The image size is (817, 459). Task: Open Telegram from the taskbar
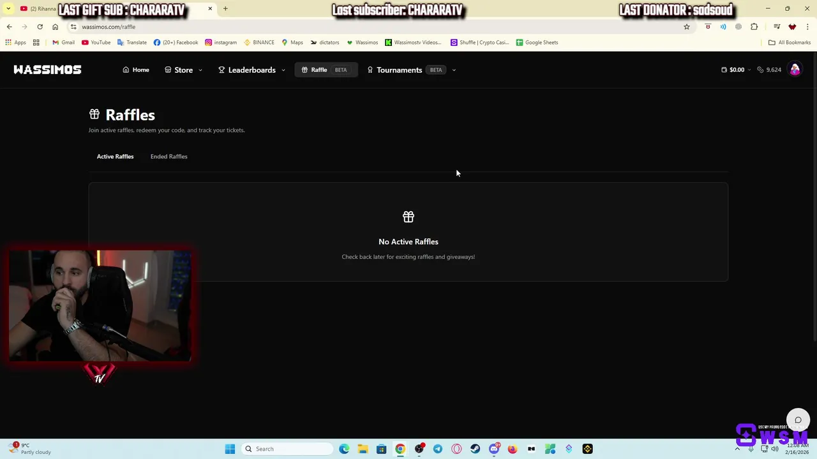pos(438,449)
